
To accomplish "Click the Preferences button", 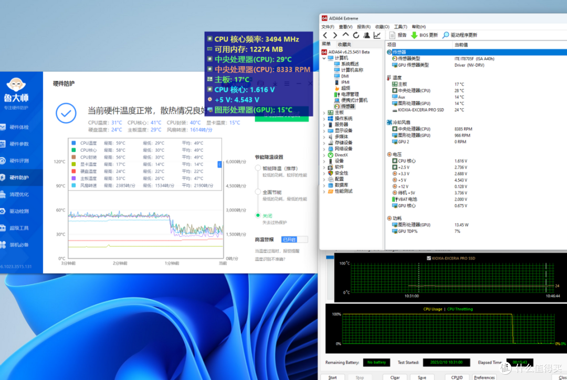I will (x=484, y=377).
